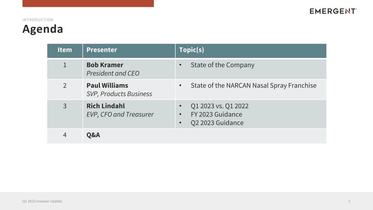Click the Emergent logo
Screen dimensions: 373x210
[333, 11]
